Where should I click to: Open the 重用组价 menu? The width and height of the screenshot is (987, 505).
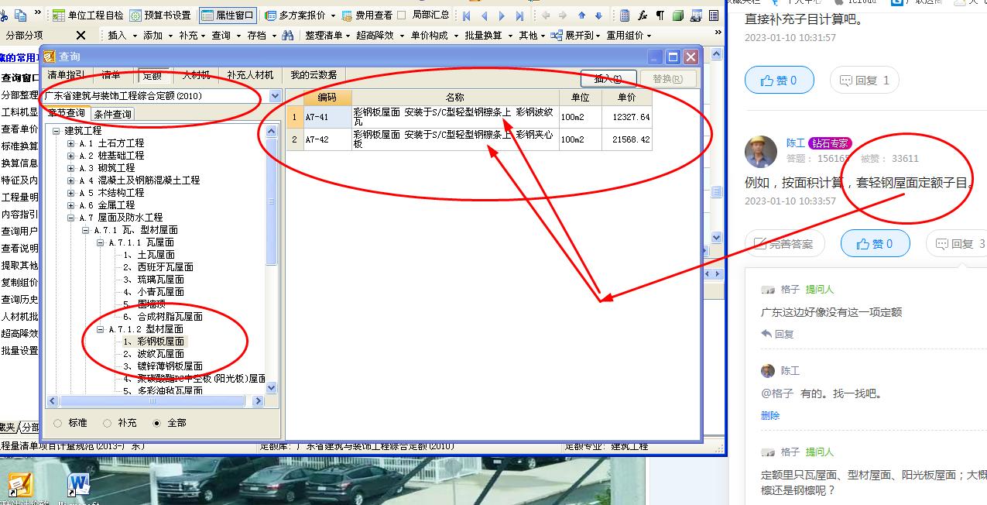click(629, 36)
